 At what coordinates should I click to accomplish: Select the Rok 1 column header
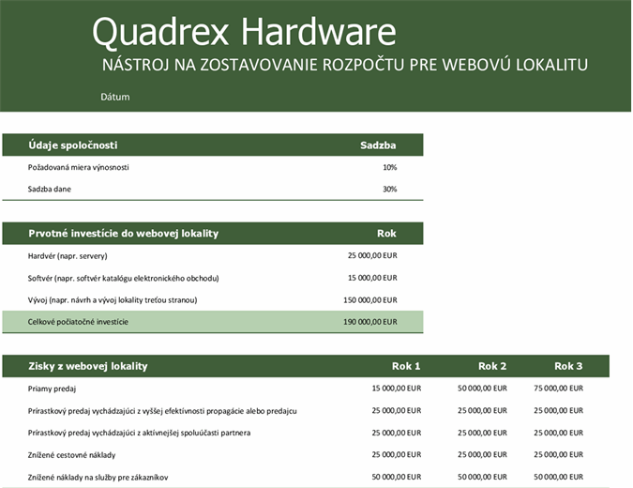click(x=406, y=366)
